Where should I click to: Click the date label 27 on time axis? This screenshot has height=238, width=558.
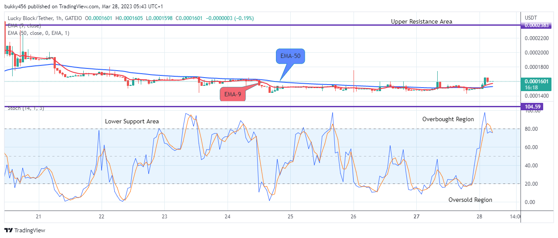pyautogui.click(x=416, y=216)
